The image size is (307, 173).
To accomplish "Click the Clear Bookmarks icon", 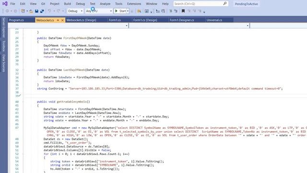I will click(200, 11).
